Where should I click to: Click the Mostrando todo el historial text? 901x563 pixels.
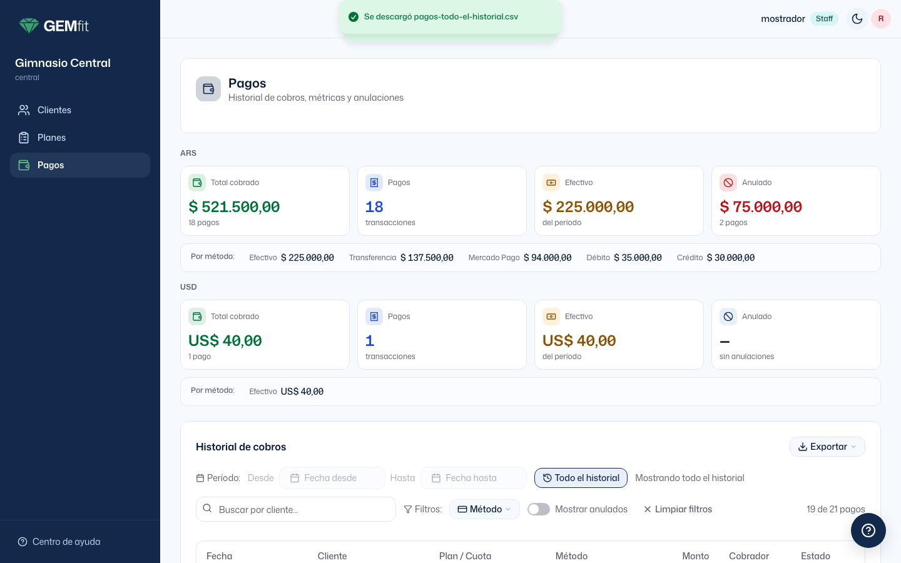pyautogui.click(x=690, y=478)
